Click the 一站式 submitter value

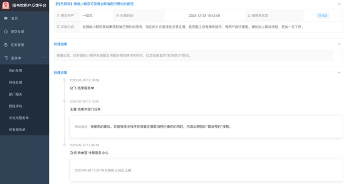click(87, 16)
